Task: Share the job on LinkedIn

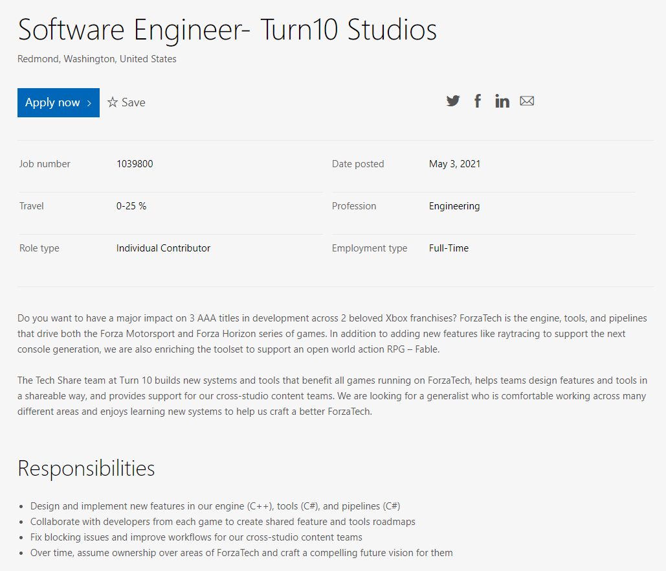Action: (x=502, y=101)
